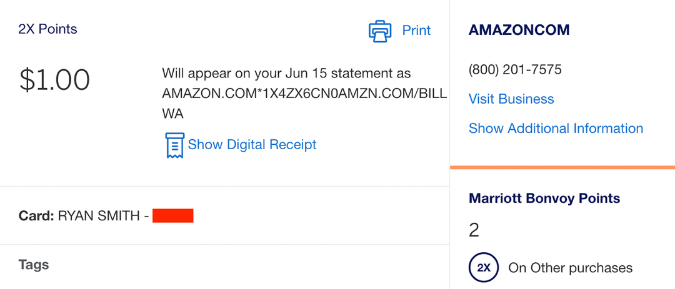This screenshot has width=675, height=289.
Task: Click the printer icon
Action: pyautogui.click(x=379, y=31)
